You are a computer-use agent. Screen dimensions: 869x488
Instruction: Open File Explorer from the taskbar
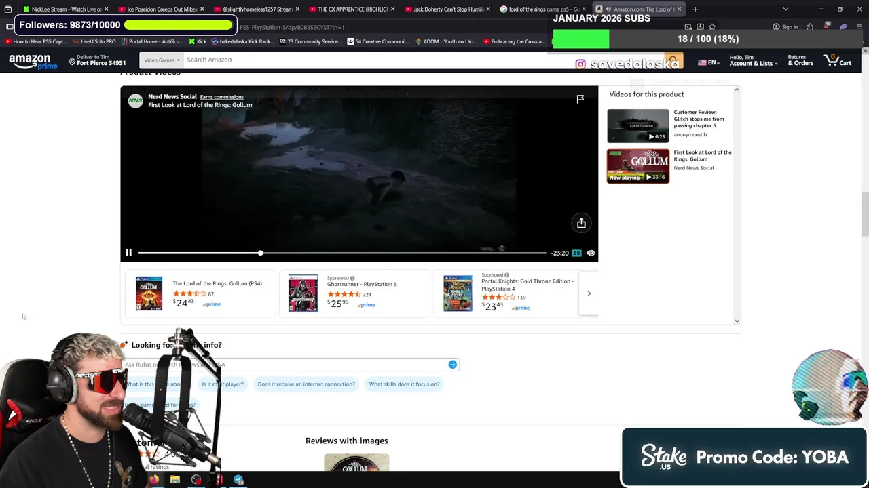click(174, 480)
